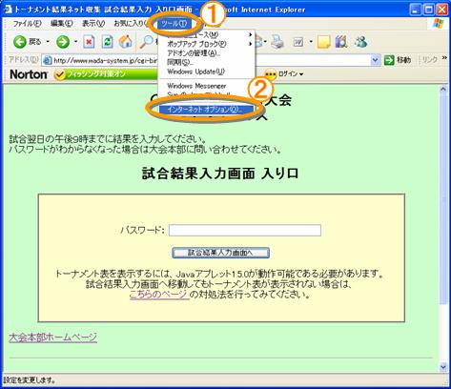Click the yellow note Discuss icon
451x389 pixels.
323,42
